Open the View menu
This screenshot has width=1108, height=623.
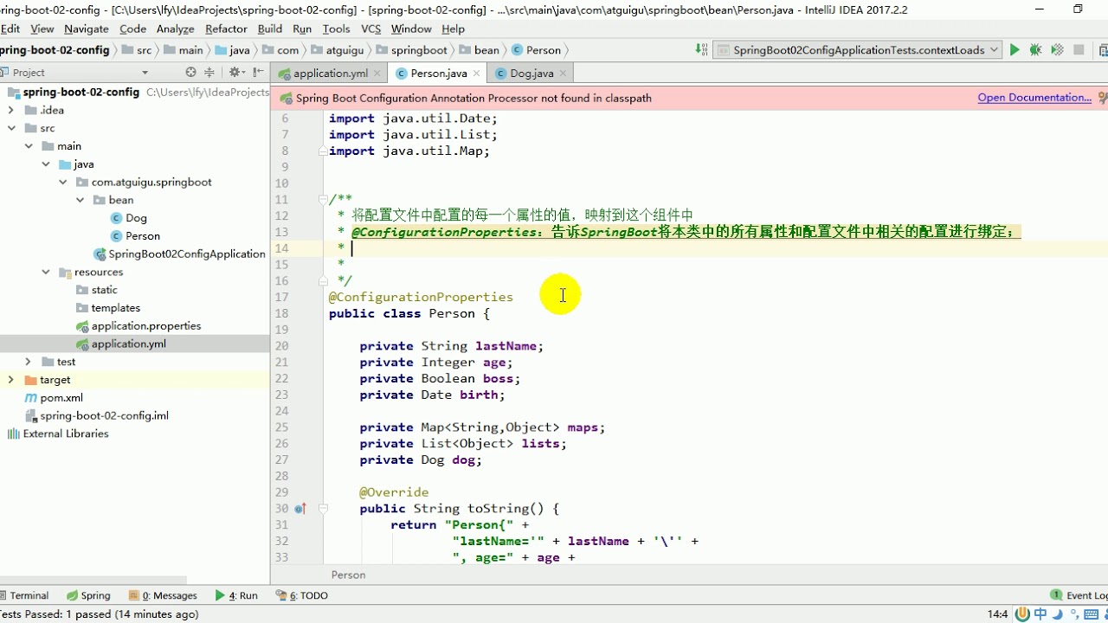(42, 29)
